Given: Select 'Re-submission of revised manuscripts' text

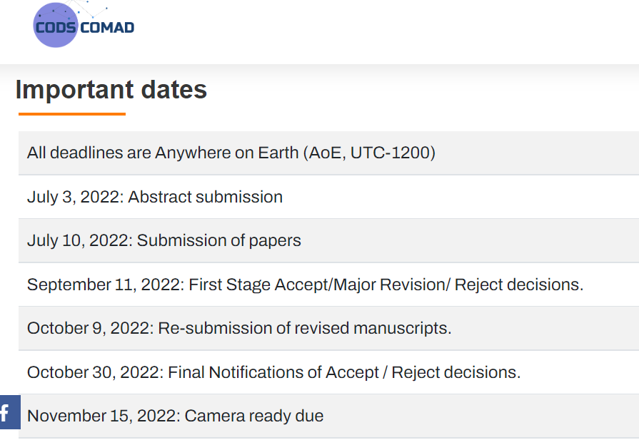Looking at the screenshot, I should (x=304, y=328).
